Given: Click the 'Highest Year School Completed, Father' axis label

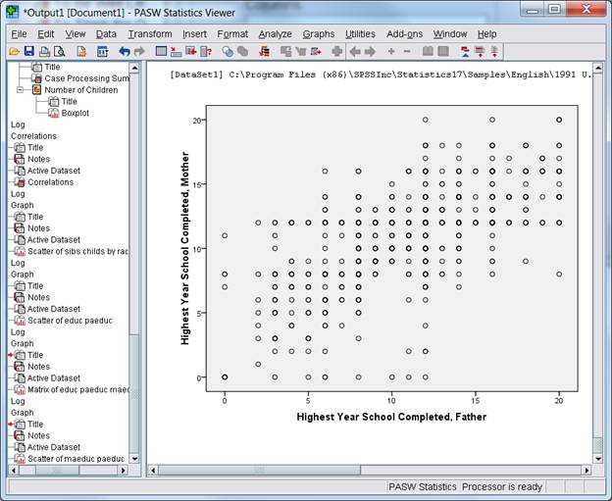Looking at the screenshot, I should click(391, 417).
